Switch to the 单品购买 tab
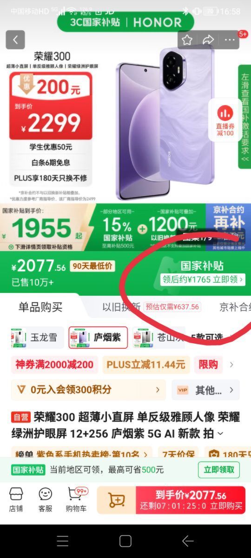Screen dimensions: 251x558 point(40,307)
